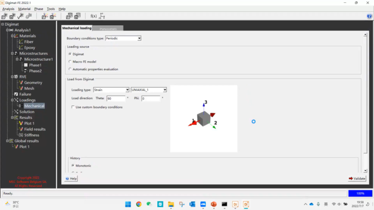Click the open material curves toolbar icon
The image size is (374, 210).
pos(45,16)
